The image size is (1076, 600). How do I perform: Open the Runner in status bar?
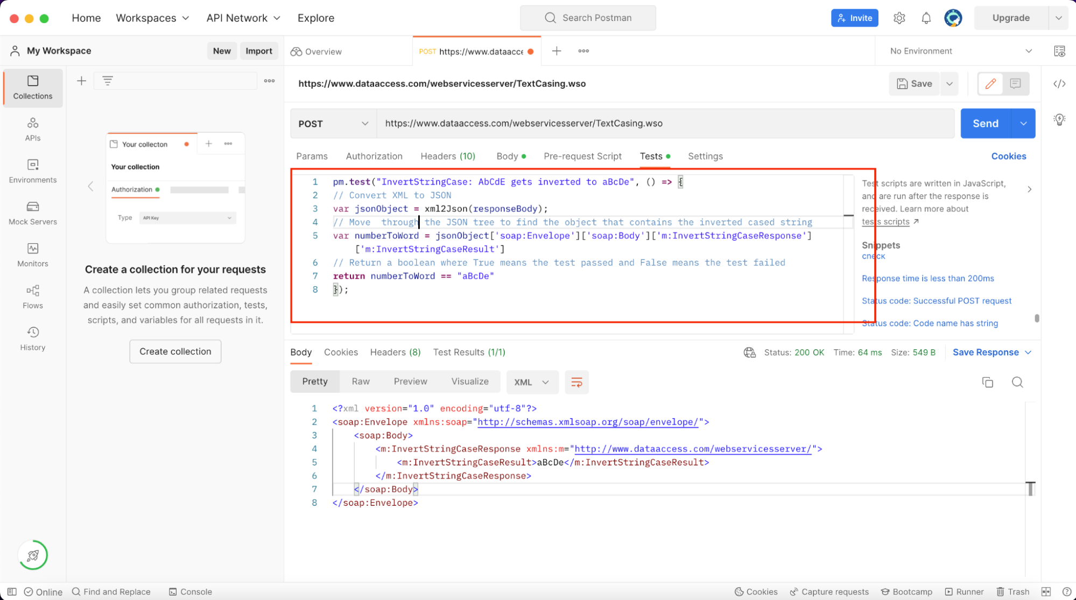964,591
